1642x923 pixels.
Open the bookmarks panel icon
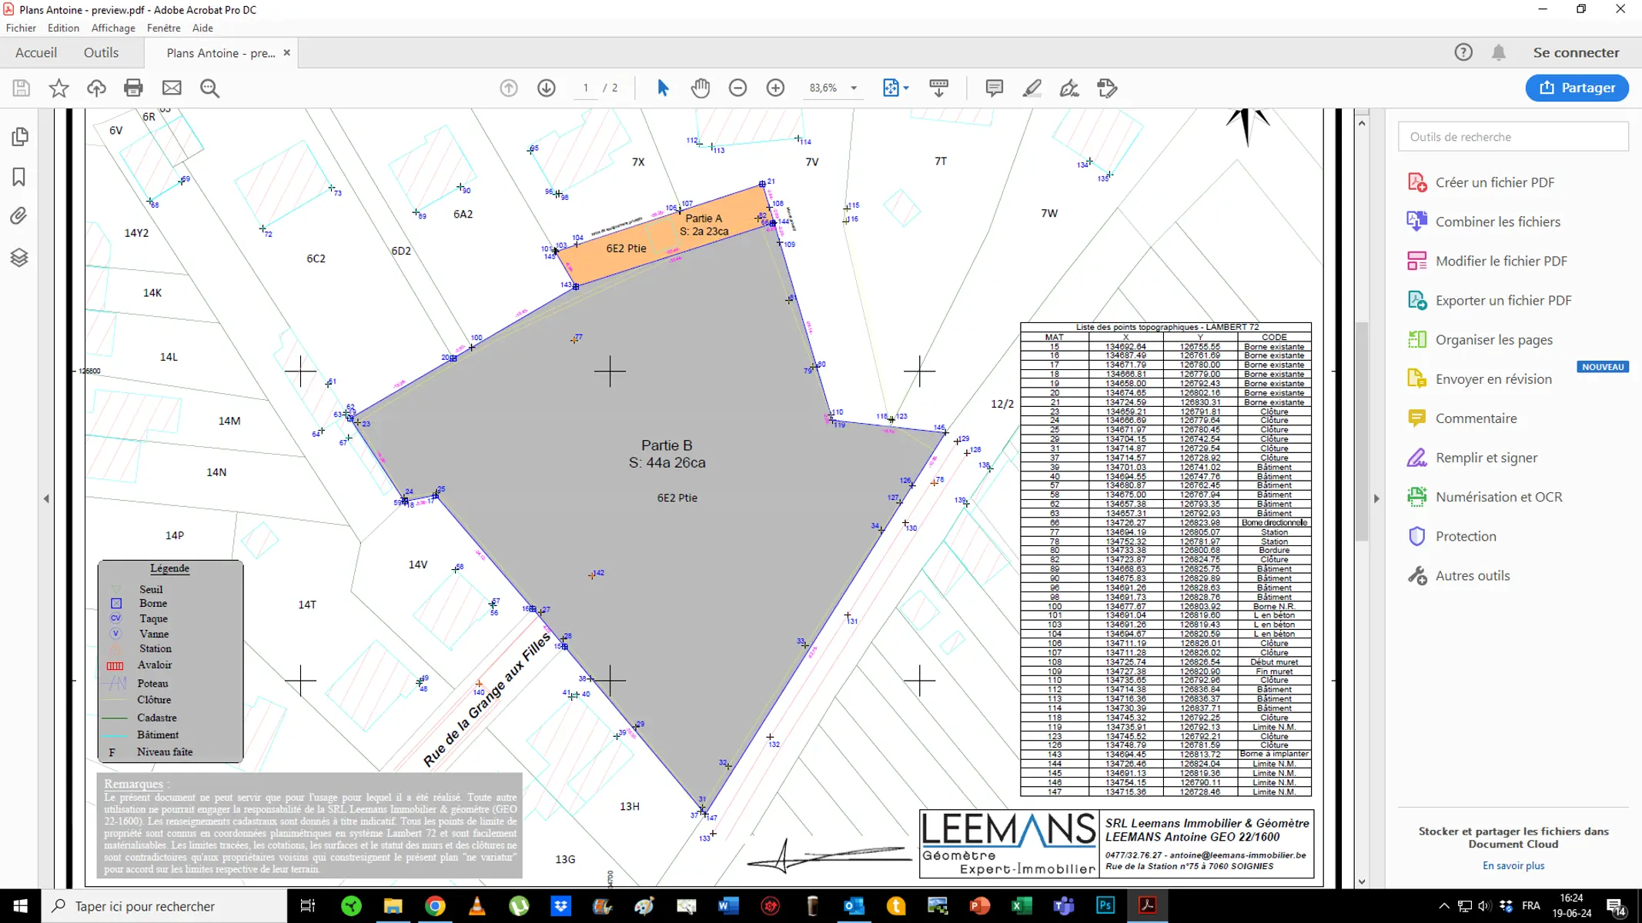point(20,177)
